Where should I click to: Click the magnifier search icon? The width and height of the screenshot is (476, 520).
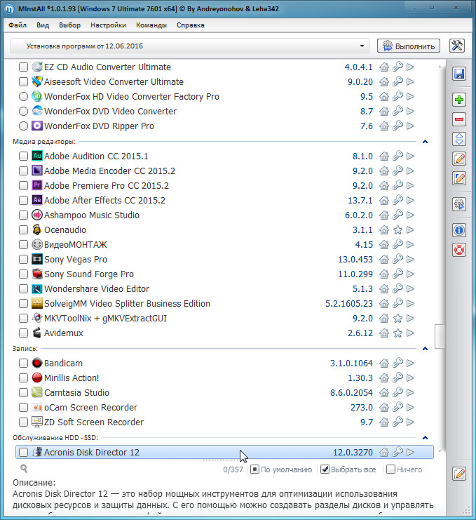coord(24,469)
